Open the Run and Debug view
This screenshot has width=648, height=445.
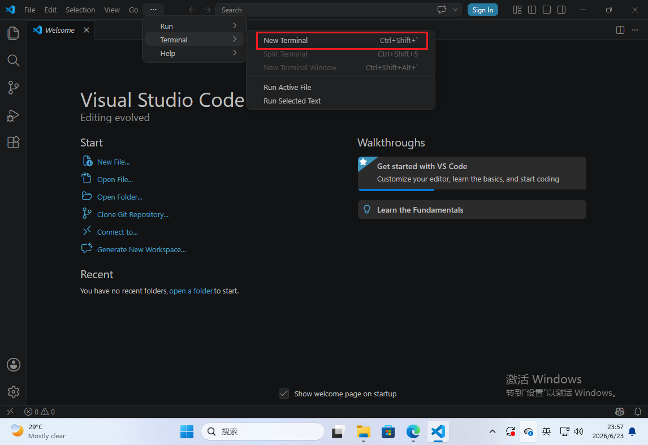[x=13, y=115]
